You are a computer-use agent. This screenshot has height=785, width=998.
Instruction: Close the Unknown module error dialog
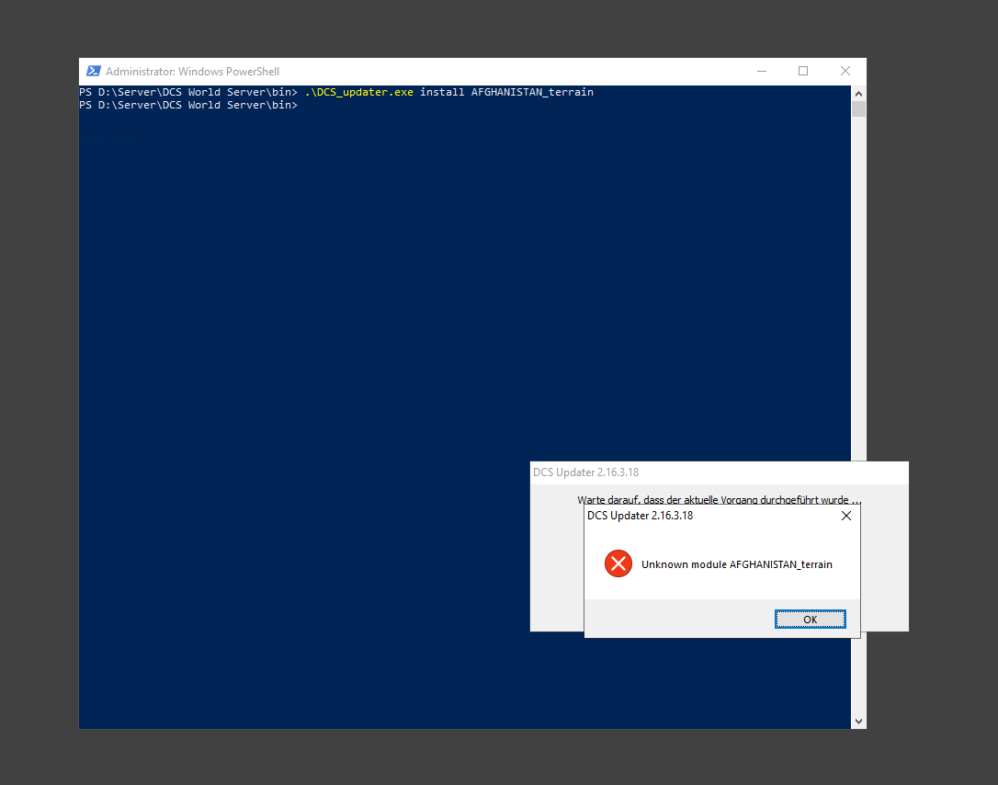[845, 516]
